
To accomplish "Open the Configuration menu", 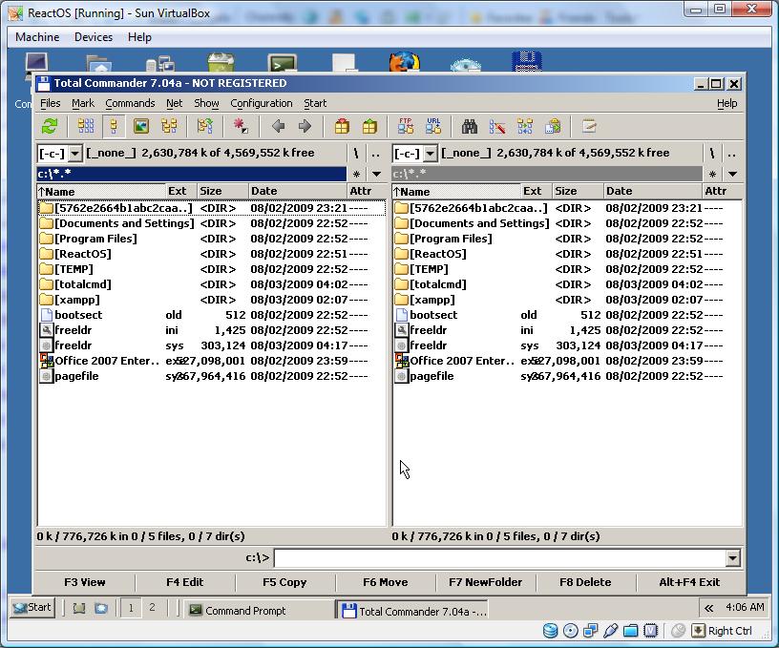I will click(x=261, y=103).
